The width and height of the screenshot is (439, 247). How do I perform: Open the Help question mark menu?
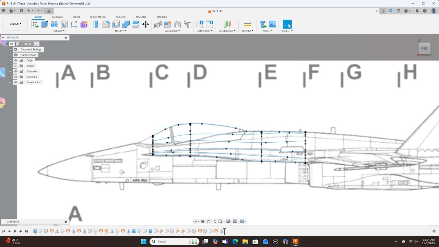[425, 11]
